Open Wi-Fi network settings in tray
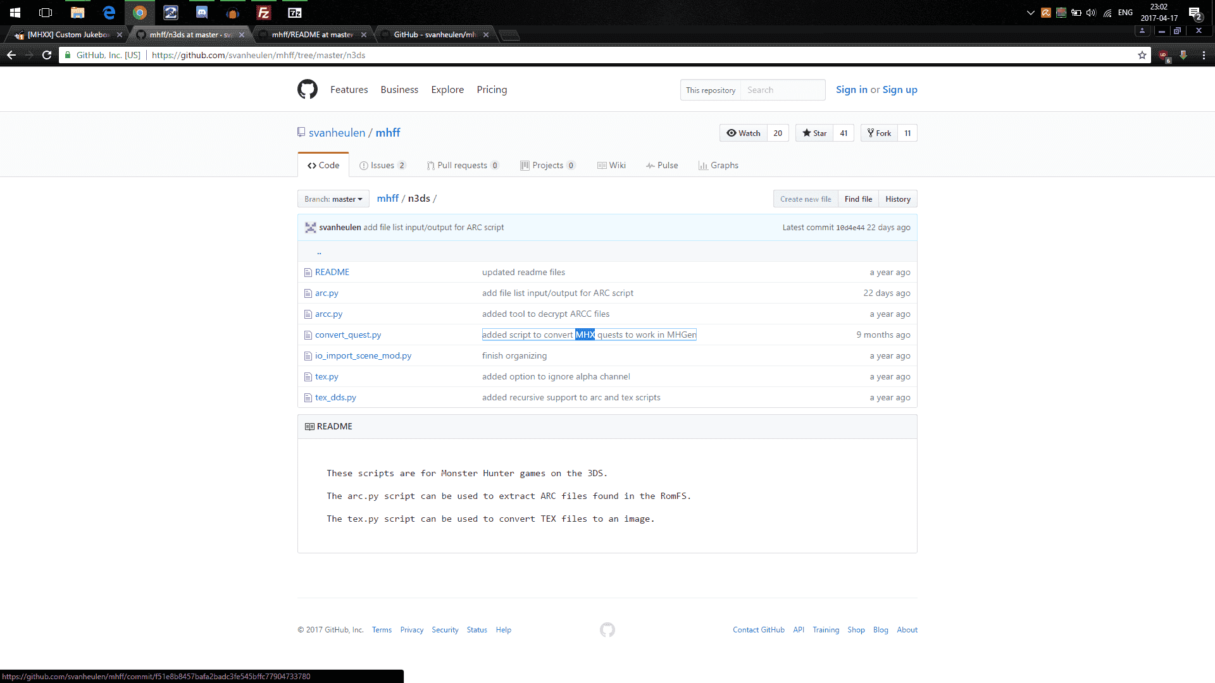 click(x=1107, y=13)
